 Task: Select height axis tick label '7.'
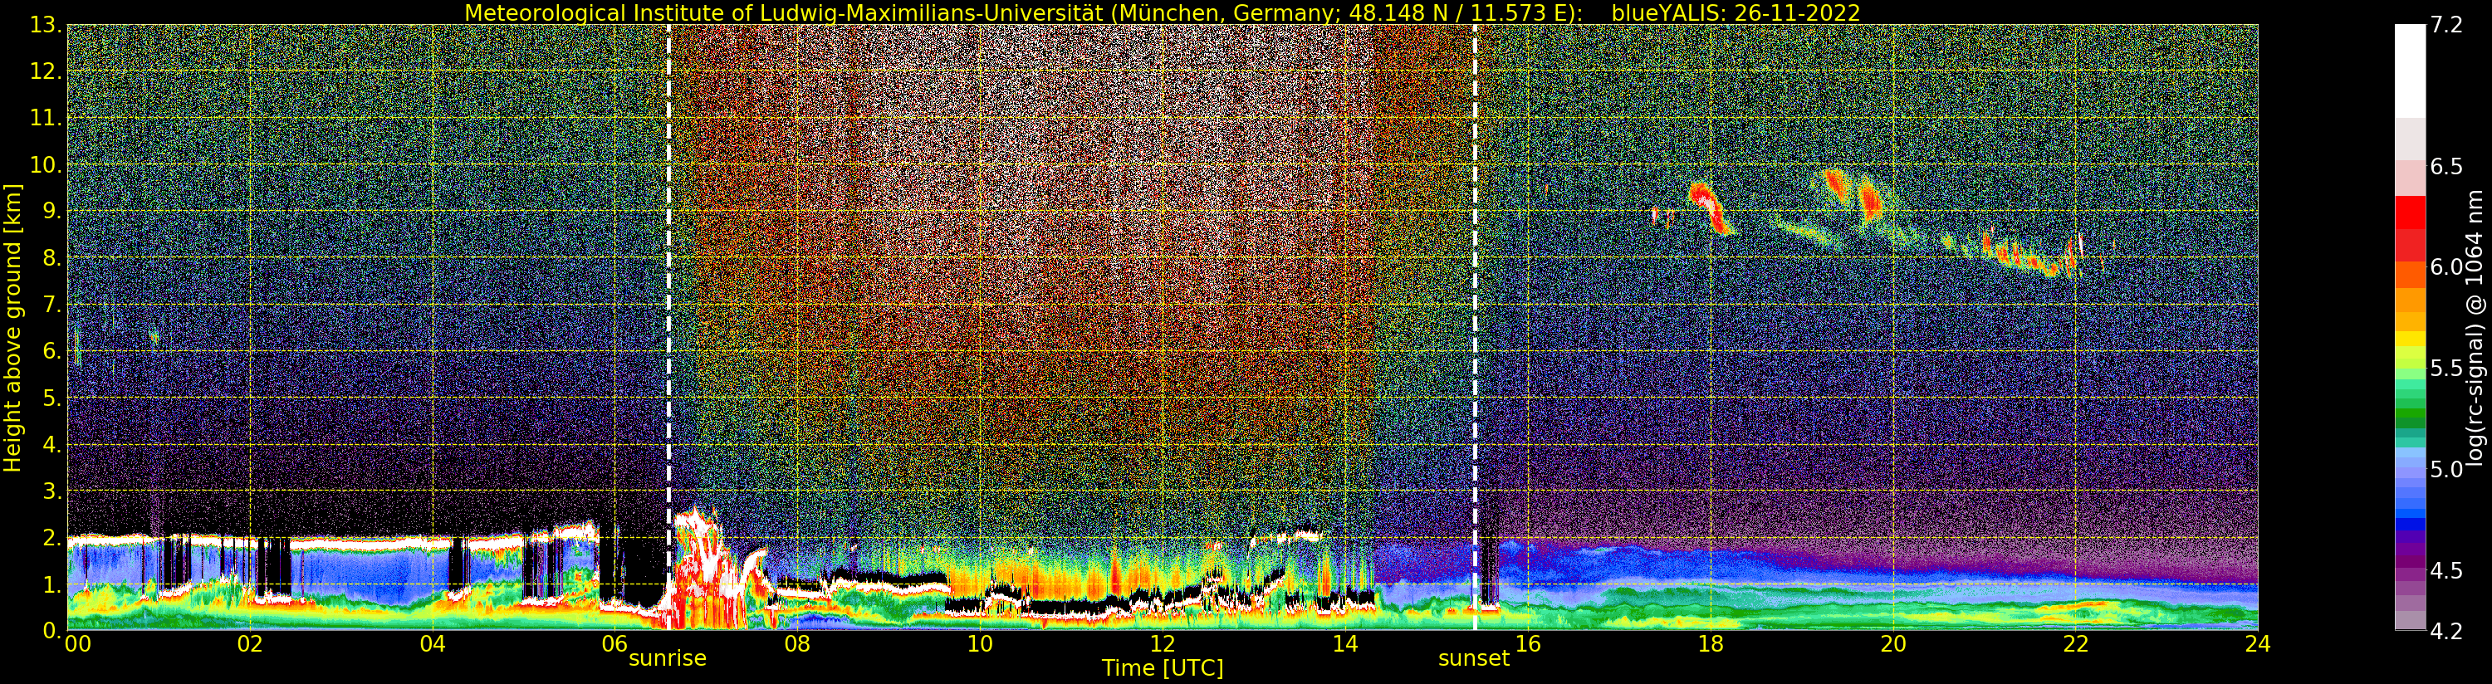pyautogui.click(x=52, y=305)
